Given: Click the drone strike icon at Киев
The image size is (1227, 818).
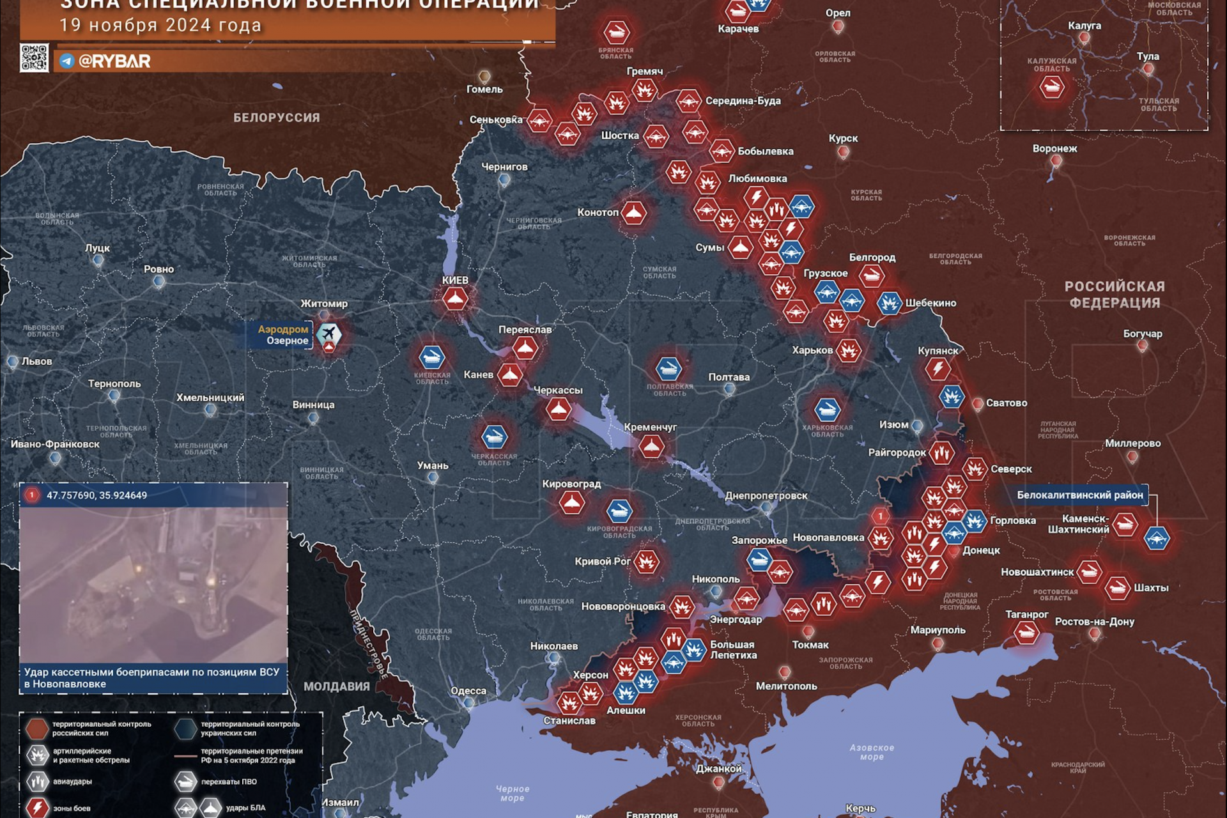Looking at the screenshot, I should tap(455, 298).
